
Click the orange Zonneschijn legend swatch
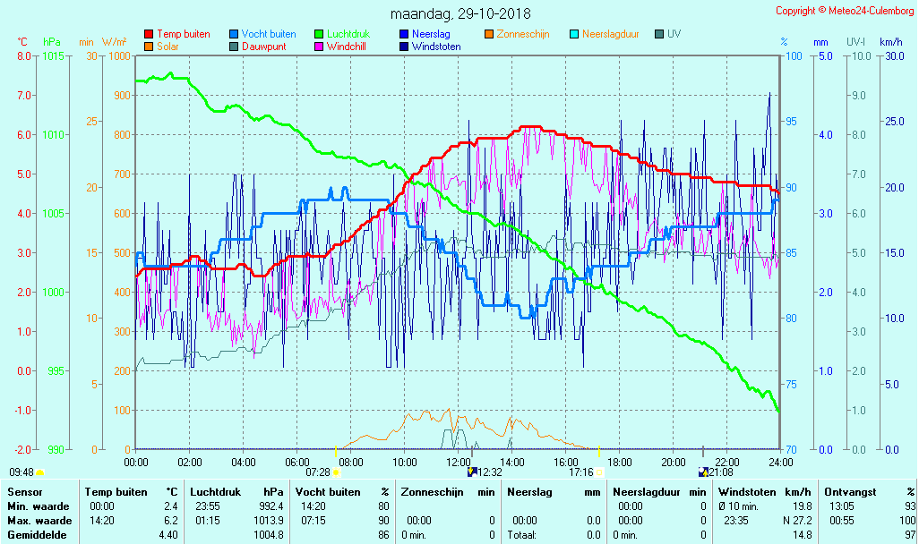(x=489, y=34)
